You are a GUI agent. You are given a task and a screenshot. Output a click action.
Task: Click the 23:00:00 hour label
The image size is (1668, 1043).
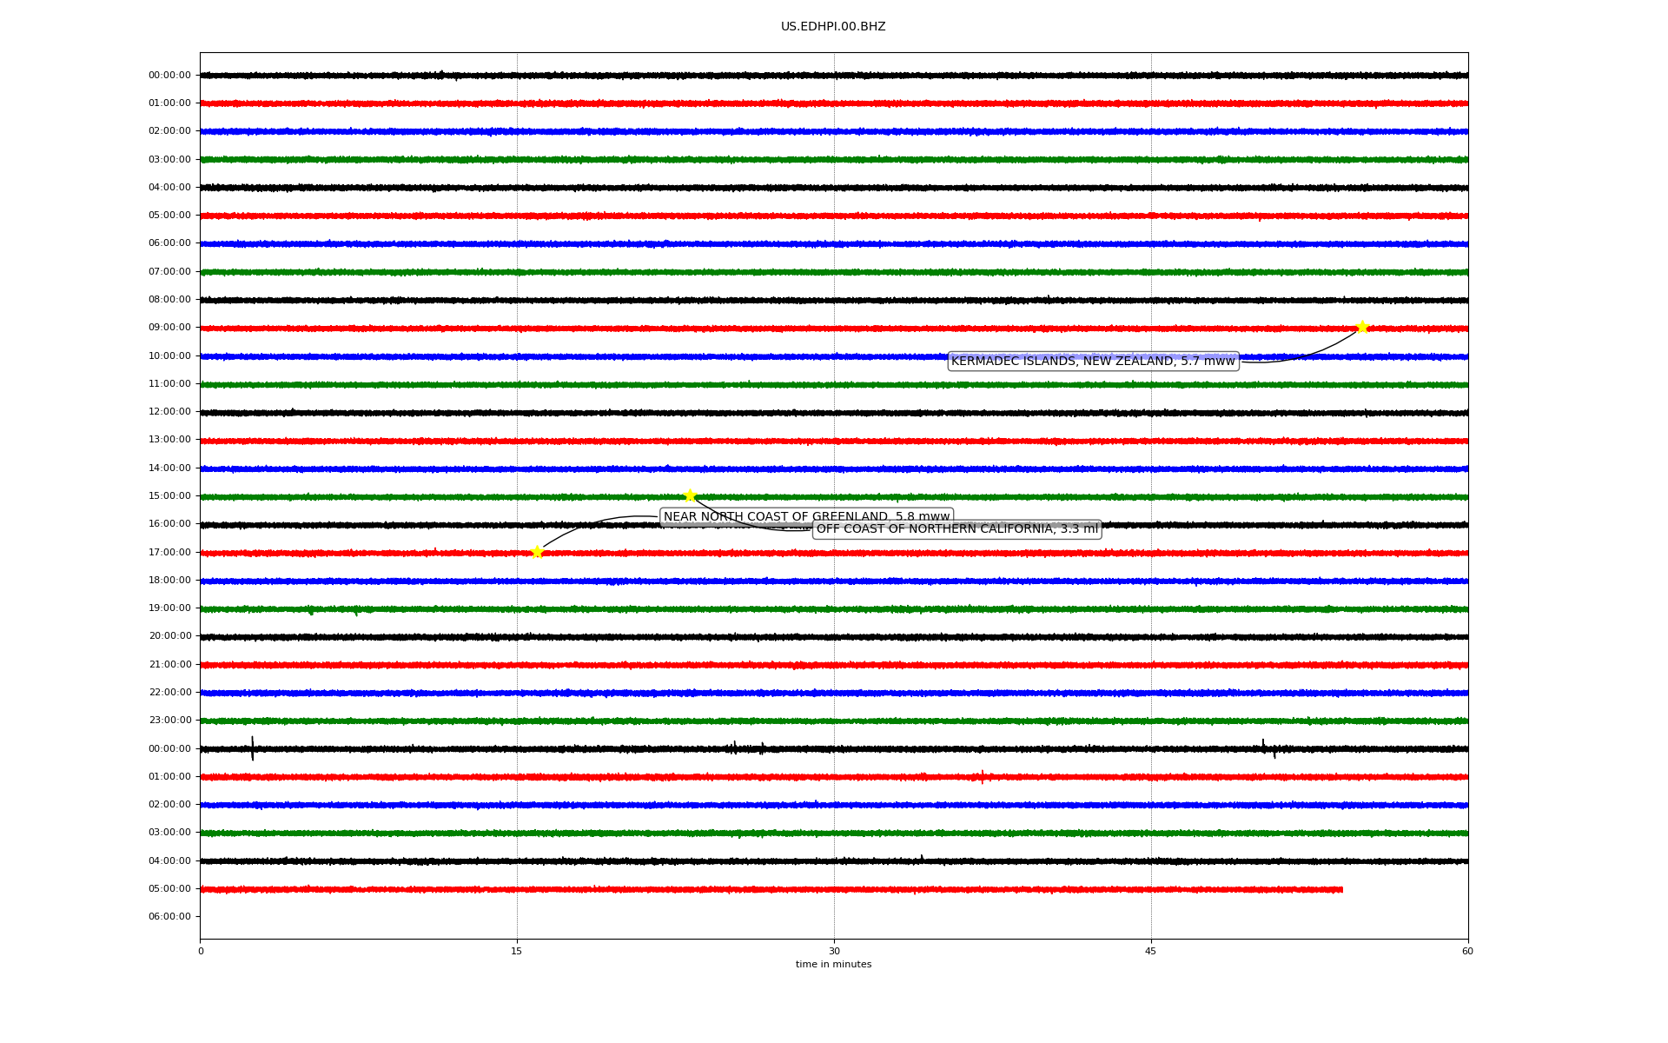click(169, 720)
